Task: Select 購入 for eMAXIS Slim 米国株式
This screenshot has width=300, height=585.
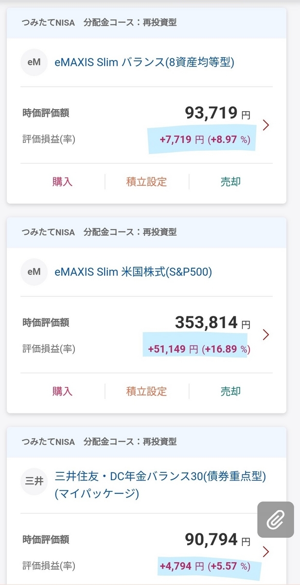Action: tap(62, 391)
